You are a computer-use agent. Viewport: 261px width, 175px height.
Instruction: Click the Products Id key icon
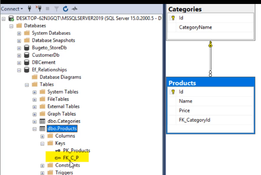173,92
